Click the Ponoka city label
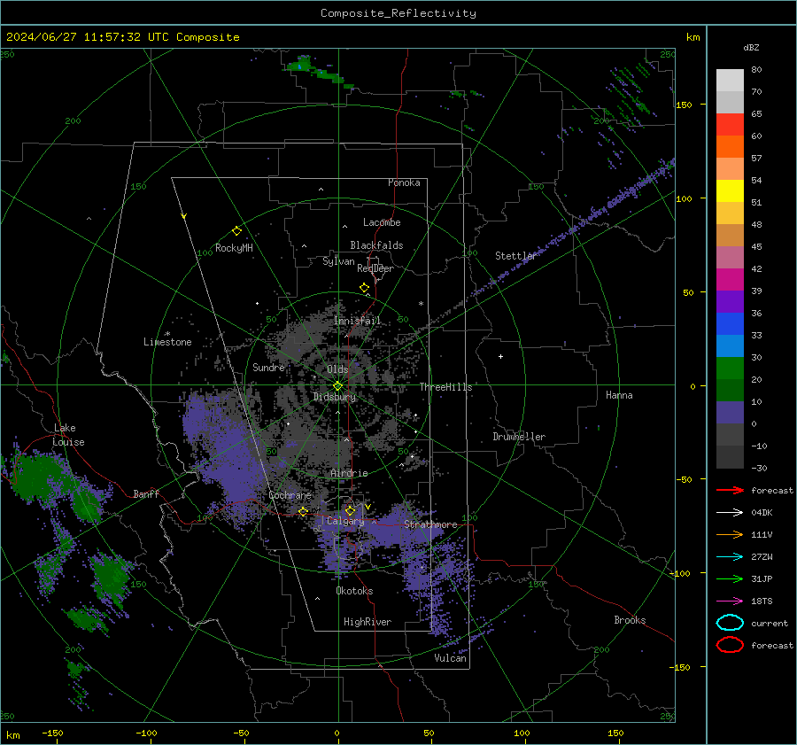Screen dimensions: 797x745 tap(404, 182)
